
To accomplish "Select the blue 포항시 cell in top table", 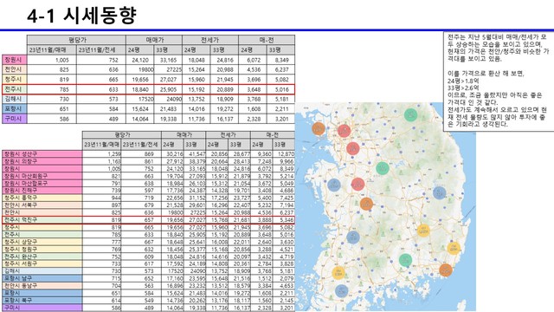I will tap(14, 108).
